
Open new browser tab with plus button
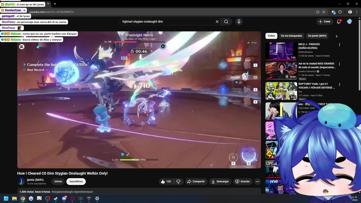[x=55, y=4]
